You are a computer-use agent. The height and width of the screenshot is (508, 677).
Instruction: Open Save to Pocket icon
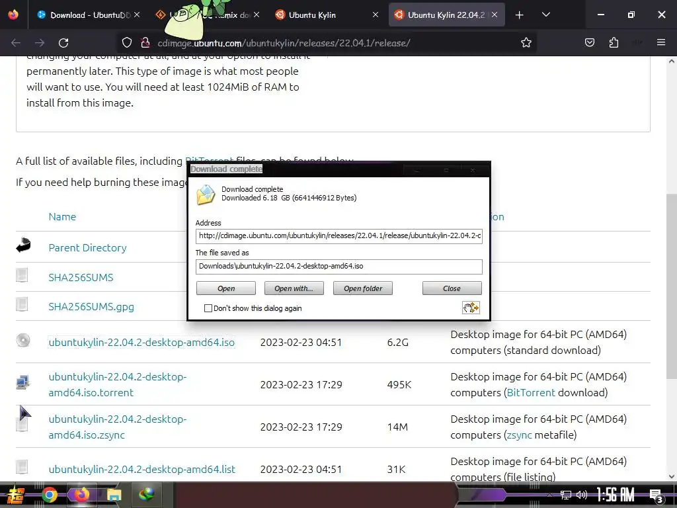tap(589, 42)
